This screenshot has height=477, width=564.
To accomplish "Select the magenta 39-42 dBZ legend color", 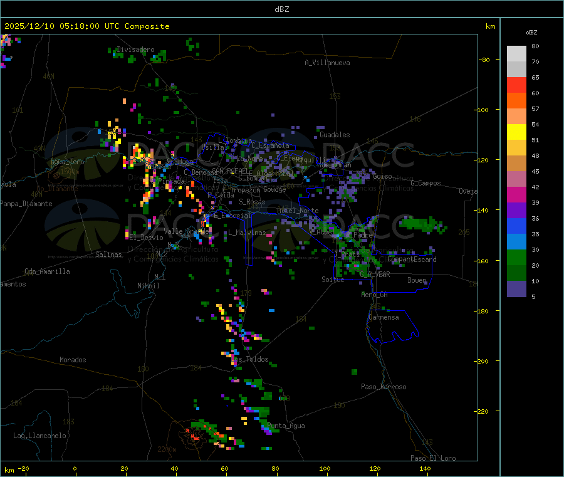I will coord(516,194).
